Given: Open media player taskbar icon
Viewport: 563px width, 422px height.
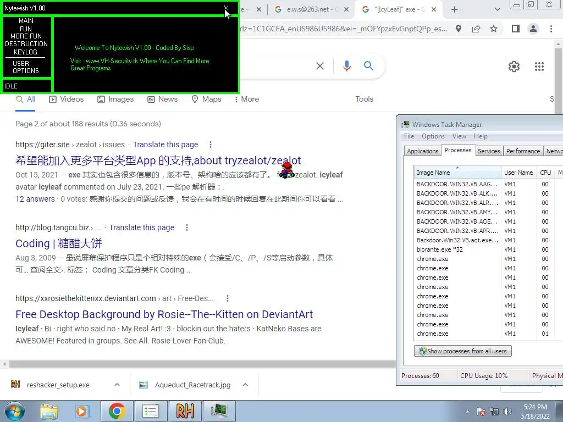Looking at the screenshot, I should 82,412.
